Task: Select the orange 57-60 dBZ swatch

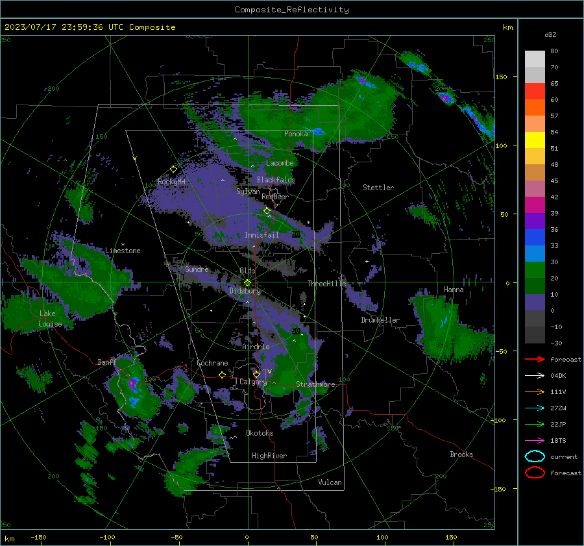Action: pyautogui.click(x=535, y=108)
